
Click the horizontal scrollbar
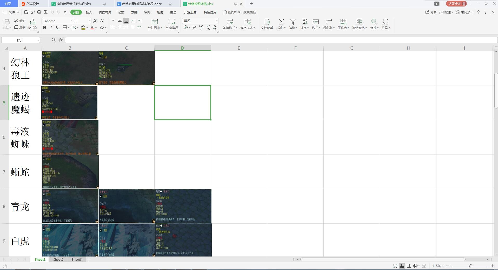[x=383, y=259]
